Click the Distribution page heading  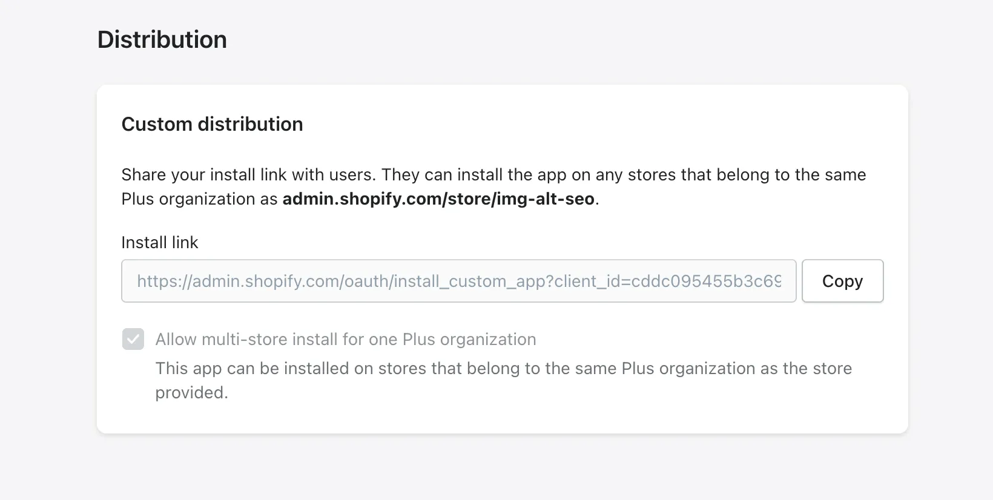tap(162, 40)
